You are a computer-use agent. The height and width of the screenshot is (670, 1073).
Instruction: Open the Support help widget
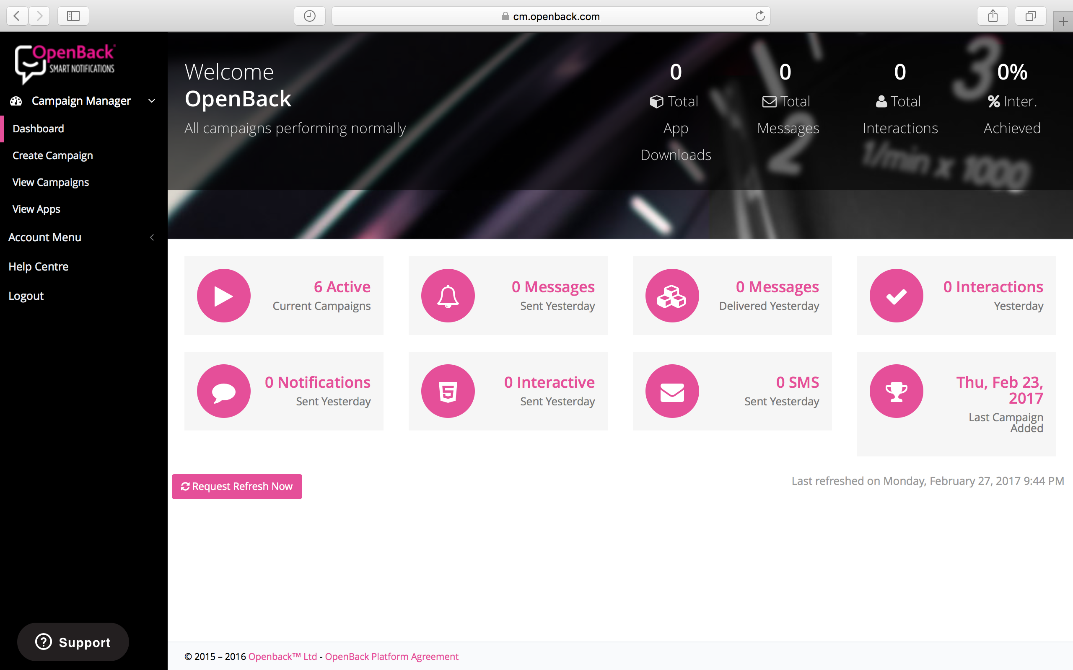point(73,642)
